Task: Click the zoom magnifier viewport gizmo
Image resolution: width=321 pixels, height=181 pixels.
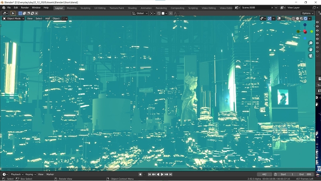Action: click(x=311, y=43)
